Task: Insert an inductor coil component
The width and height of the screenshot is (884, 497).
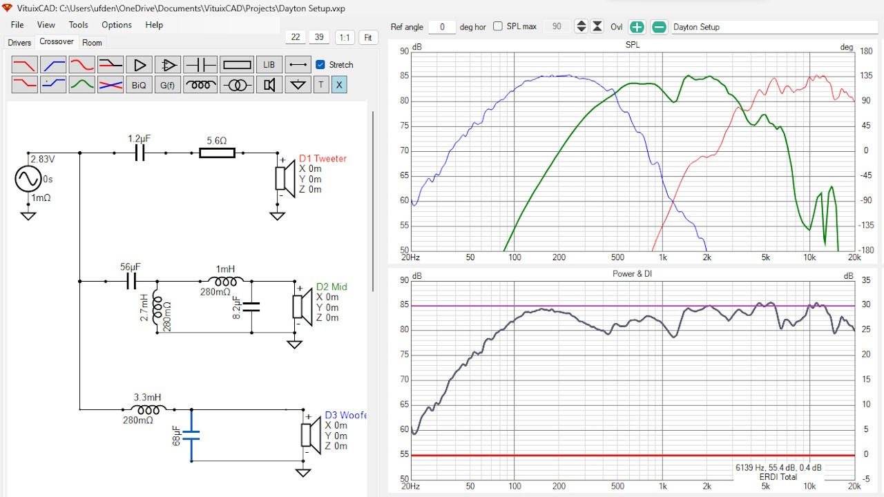Action: pos(201,85)
